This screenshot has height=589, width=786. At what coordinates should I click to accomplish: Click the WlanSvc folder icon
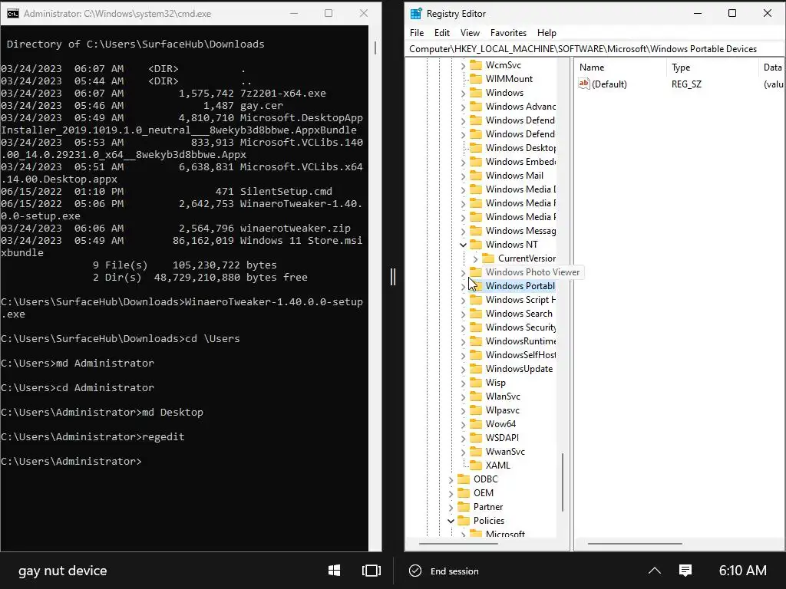click(476, 397)
